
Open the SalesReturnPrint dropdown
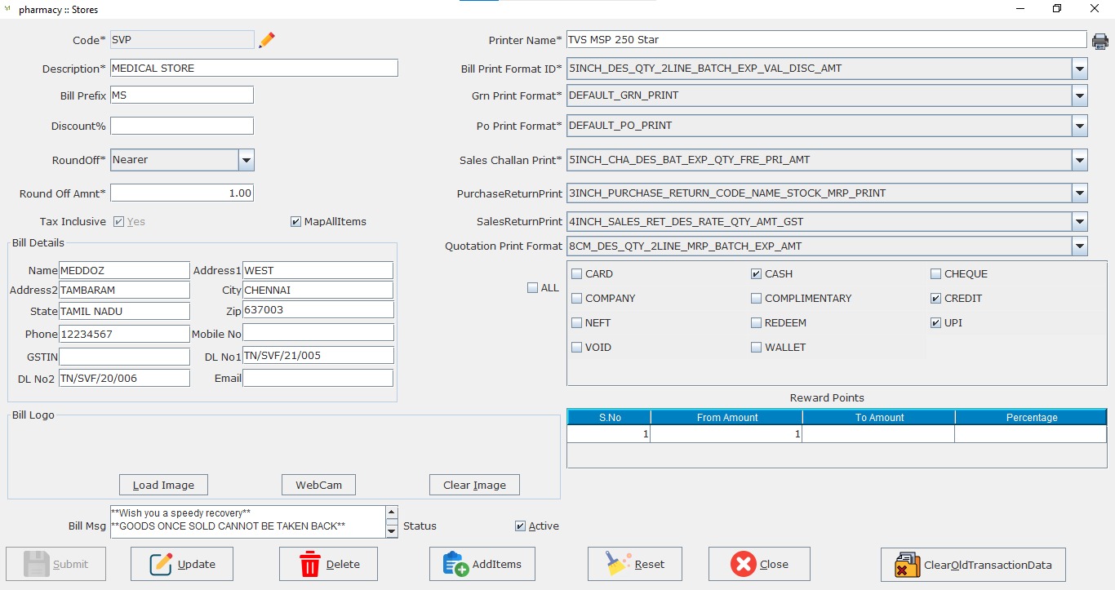coord(1080,221)
